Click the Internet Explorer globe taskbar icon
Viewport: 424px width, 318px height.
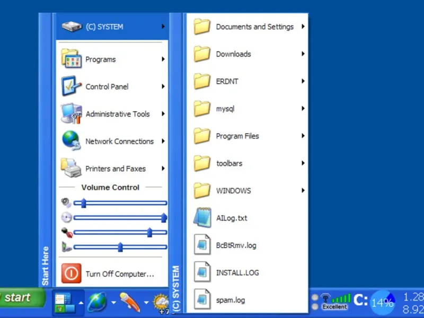coord(97,302)
